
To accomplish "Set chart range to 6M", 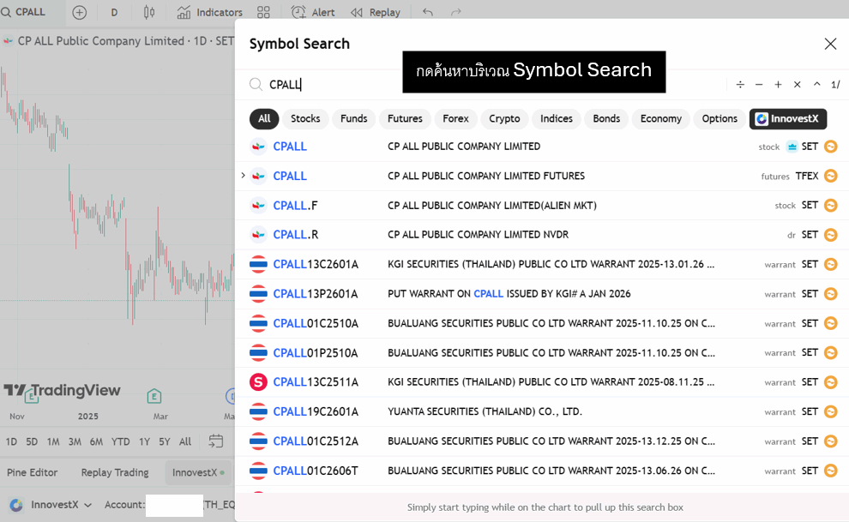I will point(96,441).
